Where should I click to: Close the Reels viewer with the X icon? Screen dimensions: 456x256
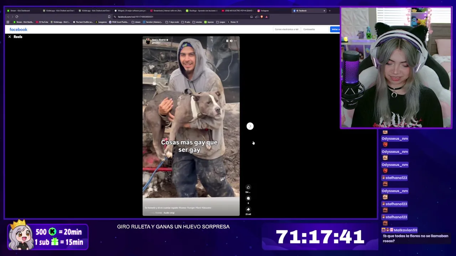10,37
